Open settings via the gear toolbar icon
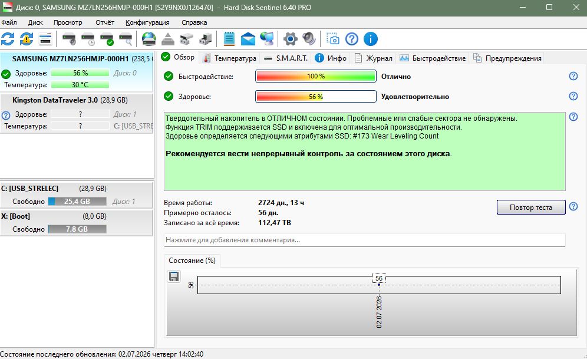587x359 pixels. [x=291, y=39]
